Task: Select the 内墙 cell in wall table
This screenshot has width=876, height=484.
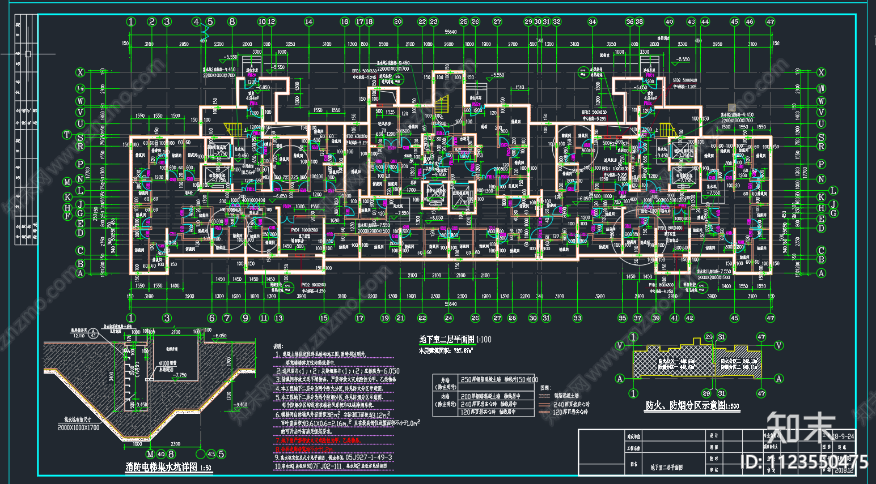Action: click(x=446, y=404)
